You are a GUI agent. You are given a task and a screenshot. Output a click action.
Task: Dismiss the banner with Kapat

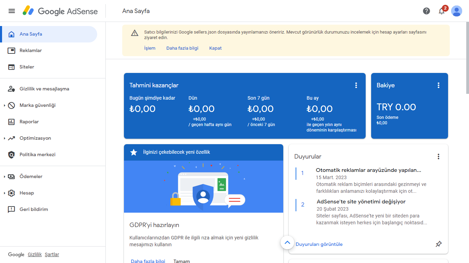coord(216,48)
